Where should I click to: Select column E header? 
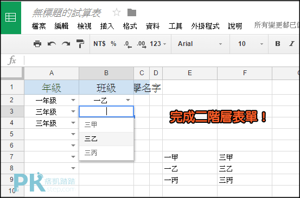[x=190, y=73]
